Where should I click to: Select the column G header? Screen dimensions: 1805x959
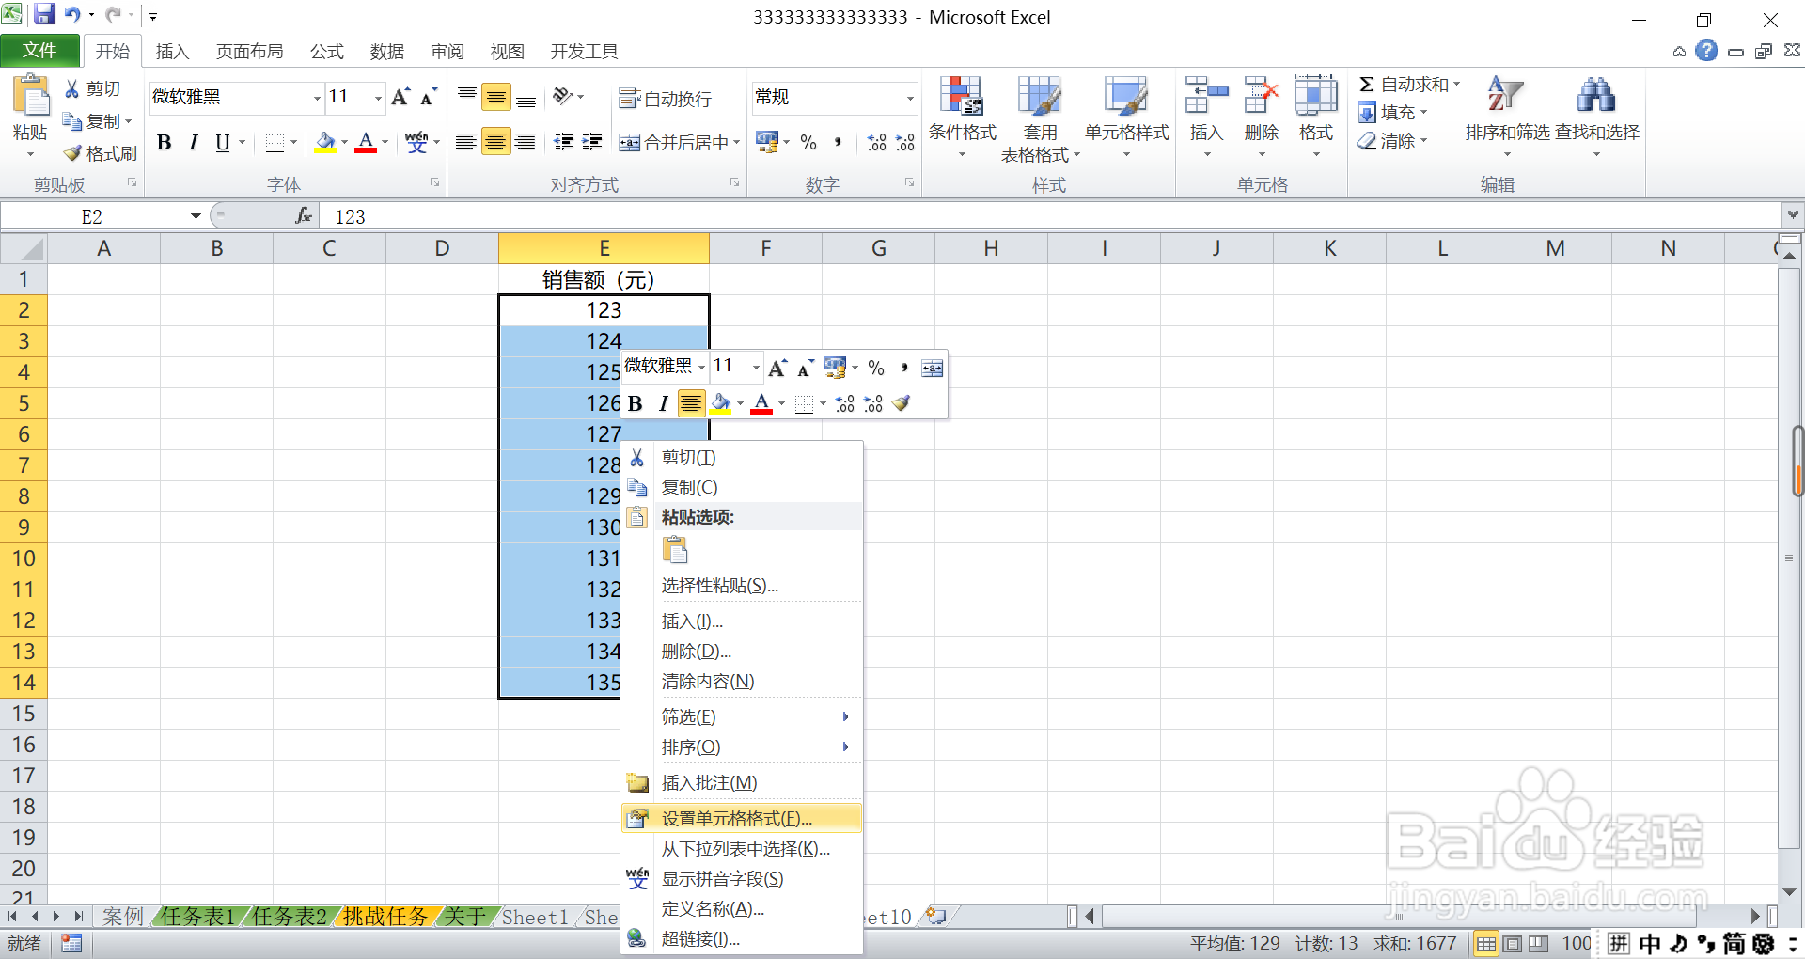(x=879, y=248)
